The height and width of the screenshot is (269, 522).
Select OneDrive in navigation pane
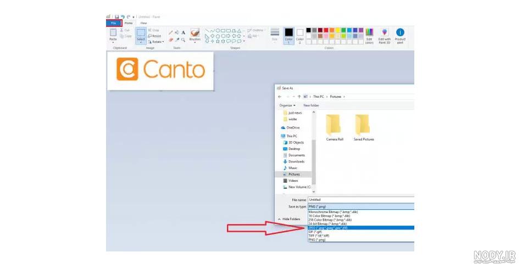pyautogui.click(x=290, y=128)
